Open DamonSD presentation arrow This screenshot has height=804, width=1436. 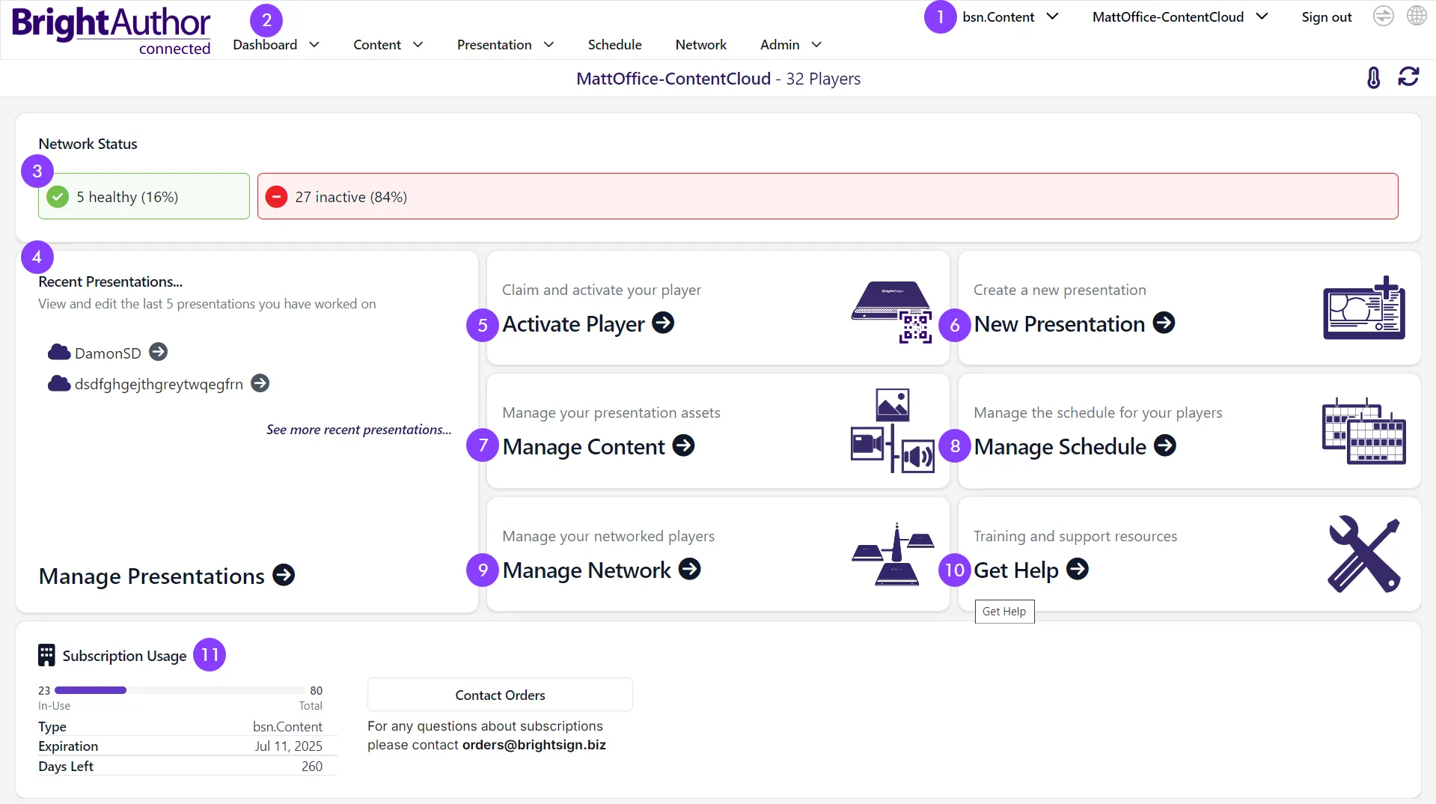[158, 352]
